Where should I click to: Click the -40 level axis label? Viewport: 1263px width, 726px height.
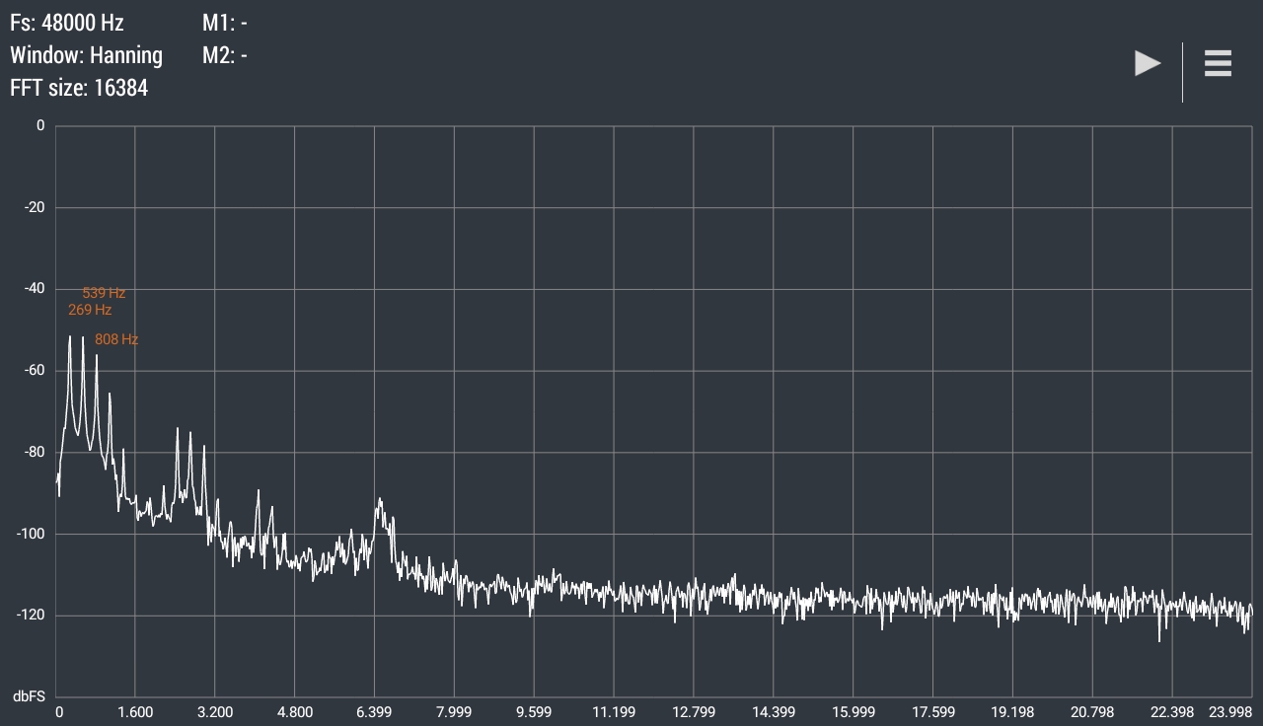(35, 289)
